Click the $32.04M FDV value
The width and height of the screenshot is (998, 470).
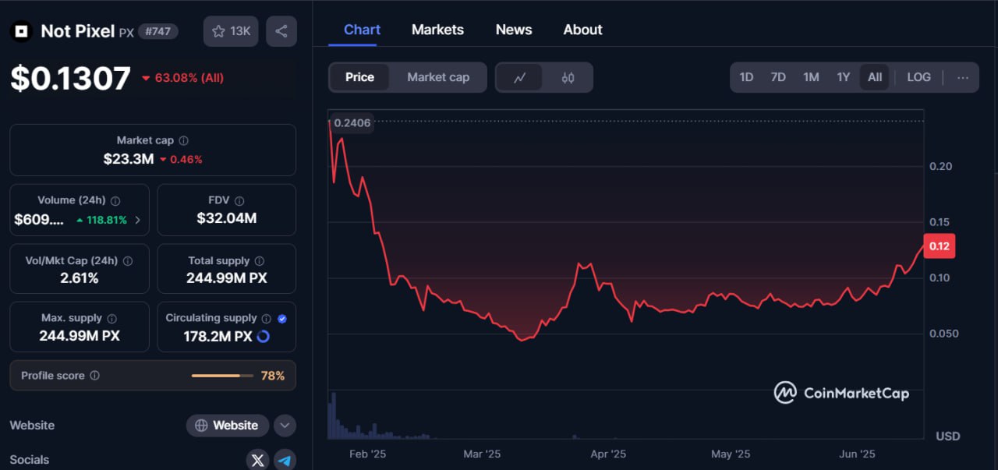[226, 218]
